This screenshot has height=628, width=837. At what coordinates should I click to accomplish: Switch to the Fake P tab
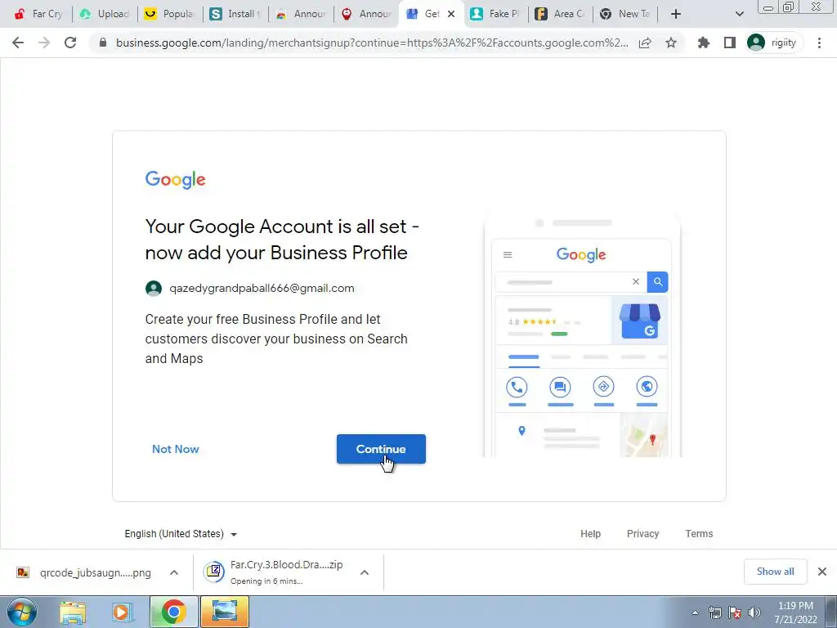click(x=495, y=14)
